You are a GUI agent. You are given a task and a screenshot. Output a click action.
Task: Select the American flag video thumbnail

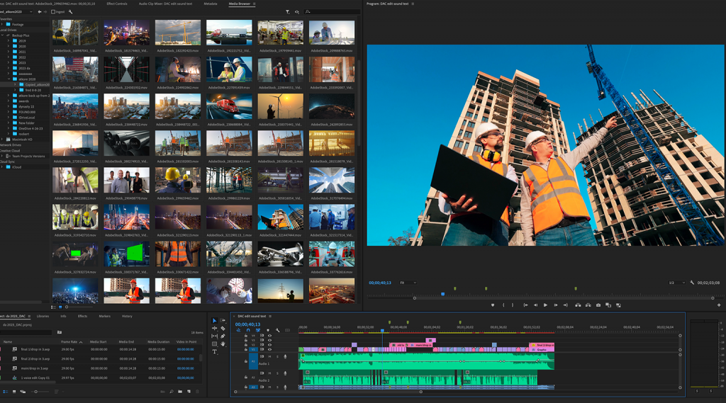(x=75, y=70)
